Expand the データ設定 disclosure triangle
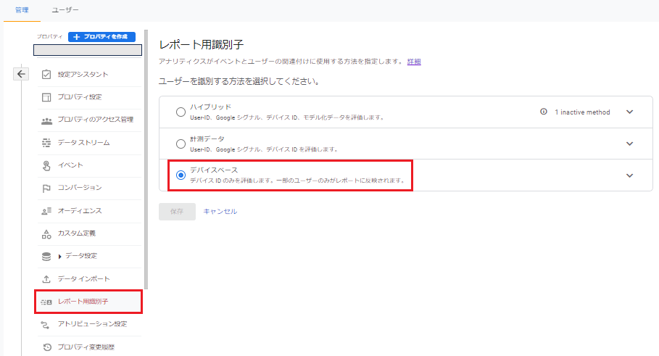This screenshot has height=356, width=659. [59, 257]
